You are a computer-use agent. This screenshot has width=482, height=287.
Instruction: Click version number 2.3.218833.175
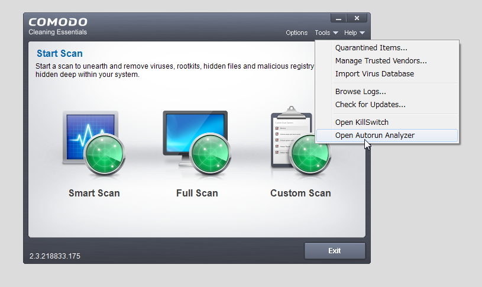tap(55, 256)
